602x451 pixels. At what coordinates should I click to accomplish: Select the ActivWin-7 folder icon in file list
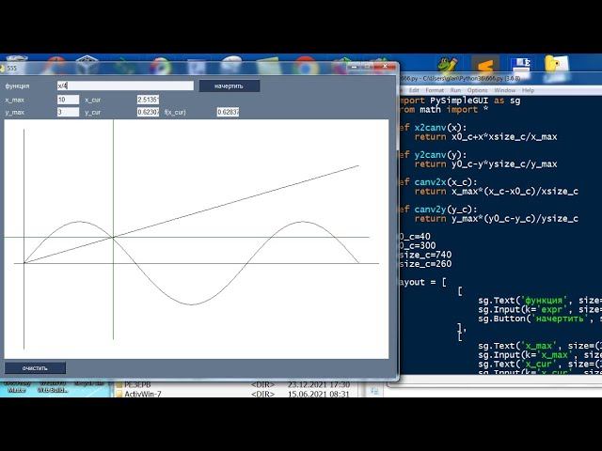[x=119, y=394]
